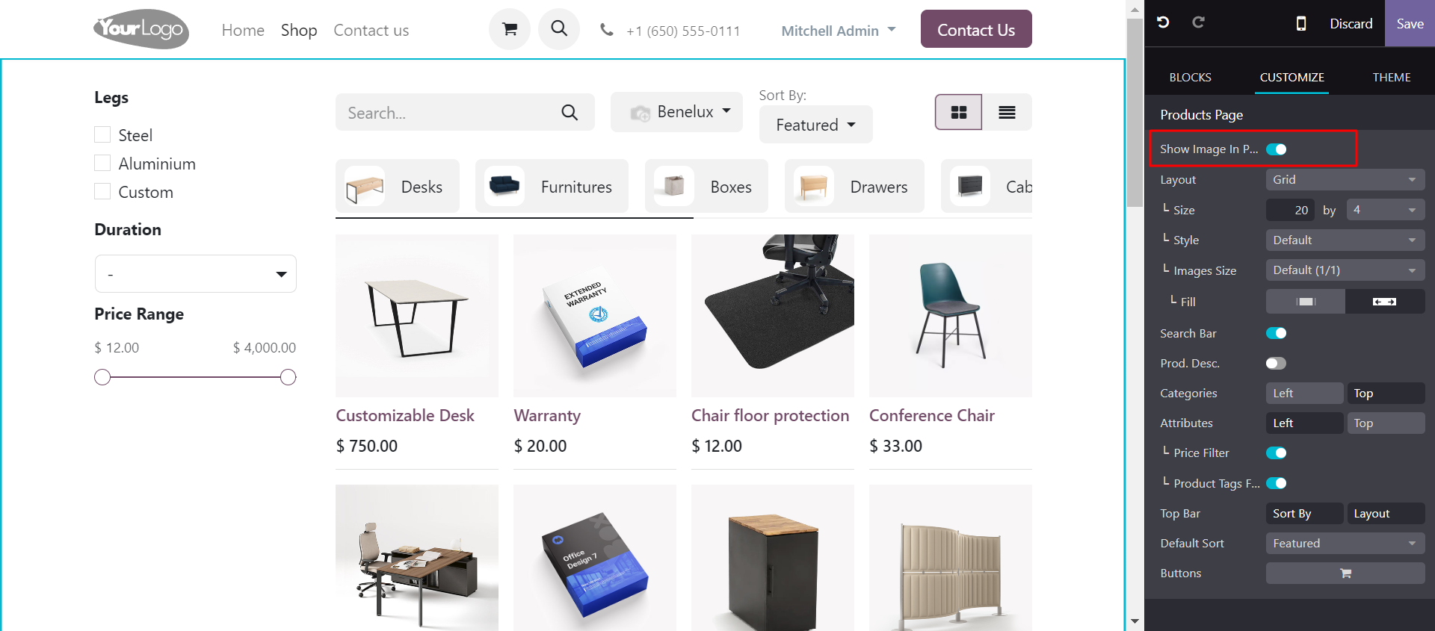Open the Benelux pricelist dropdown
The width and height of the screenshot is (1435, 631).
tap(676, 112)
